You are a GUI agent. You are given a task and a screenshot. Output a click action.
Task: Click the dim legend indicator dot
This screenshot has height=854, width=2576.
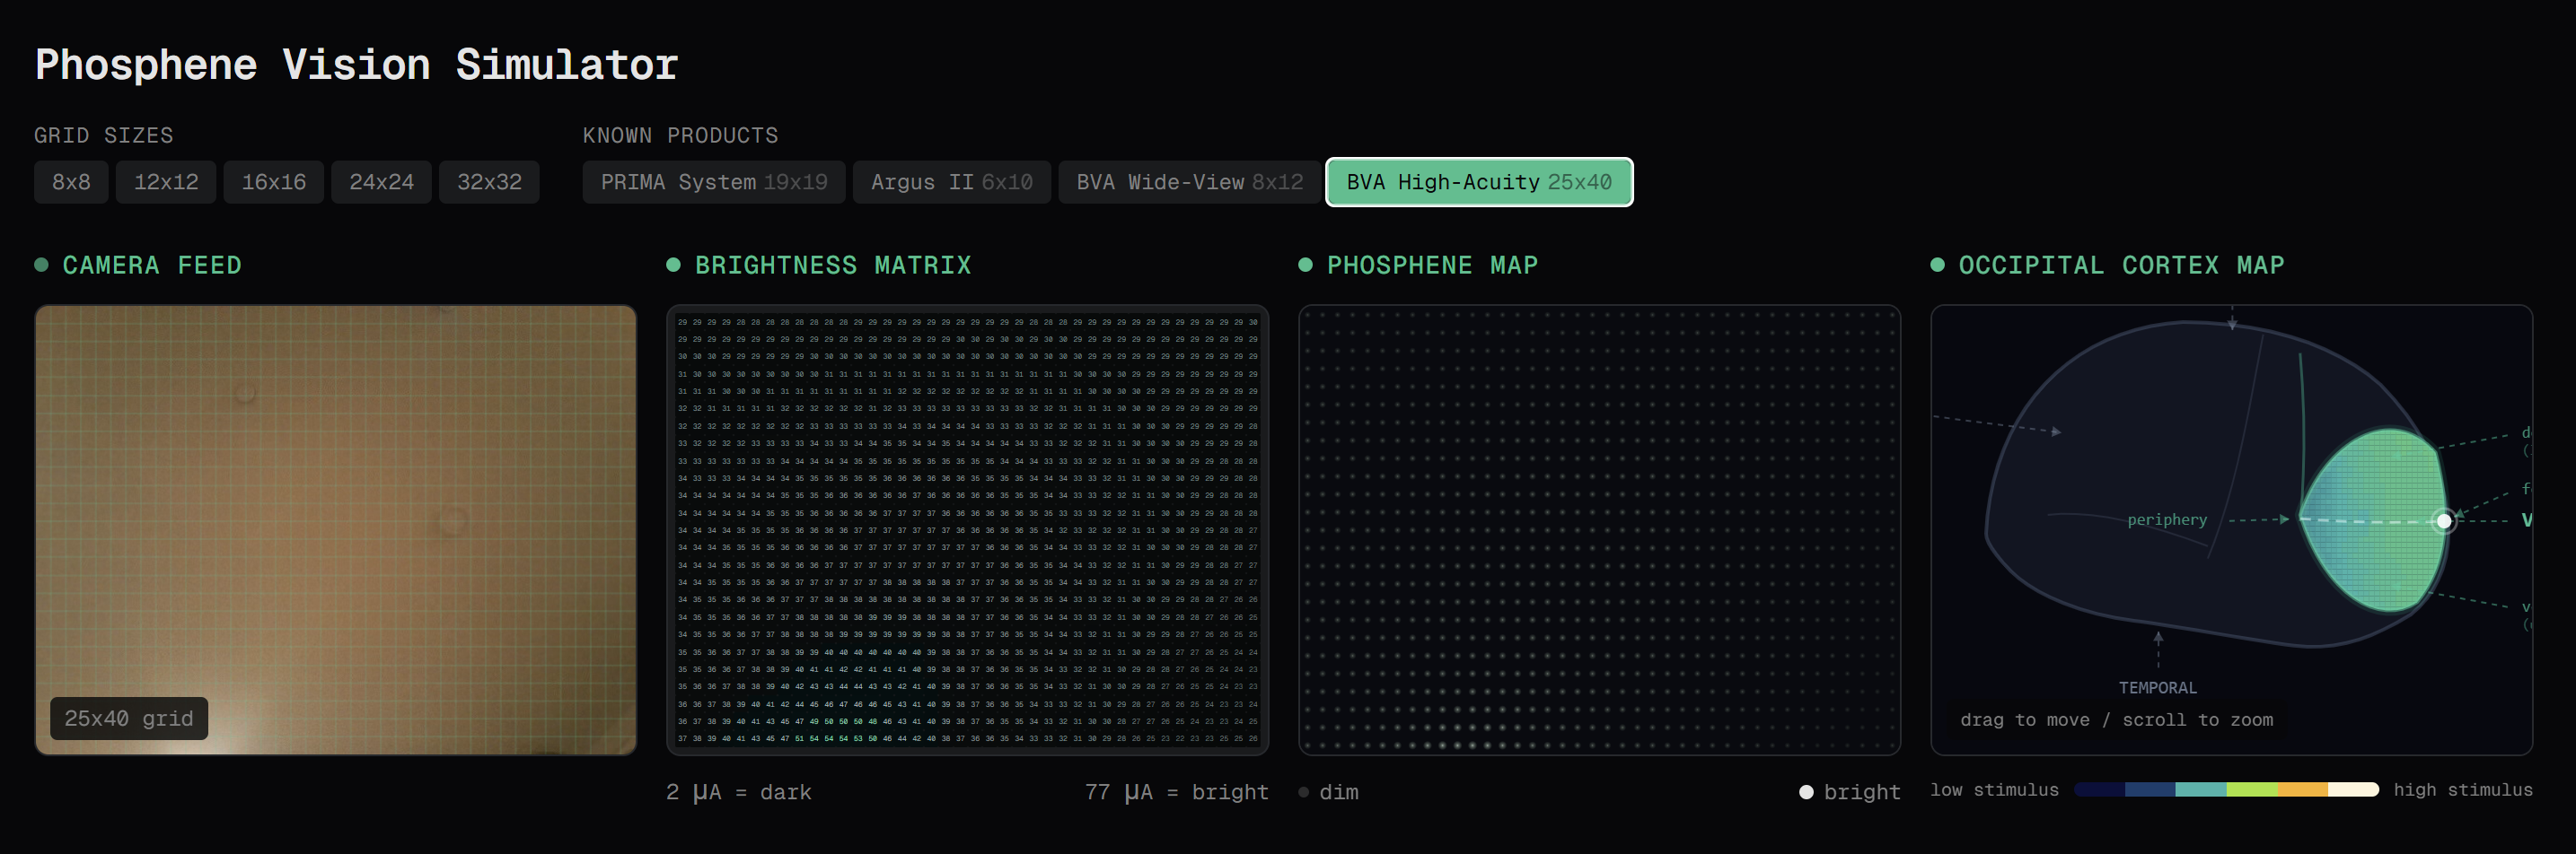(x=1302, y=792)
